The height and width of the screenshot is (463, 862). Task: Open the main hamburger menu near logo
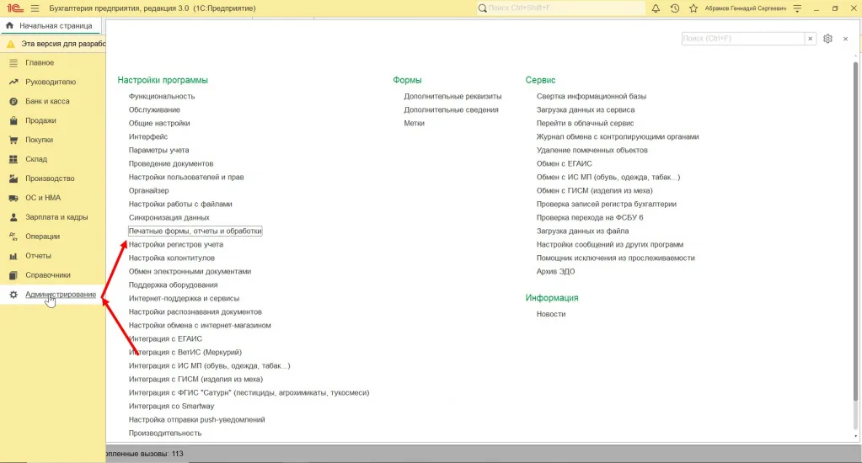pos(35,8)
